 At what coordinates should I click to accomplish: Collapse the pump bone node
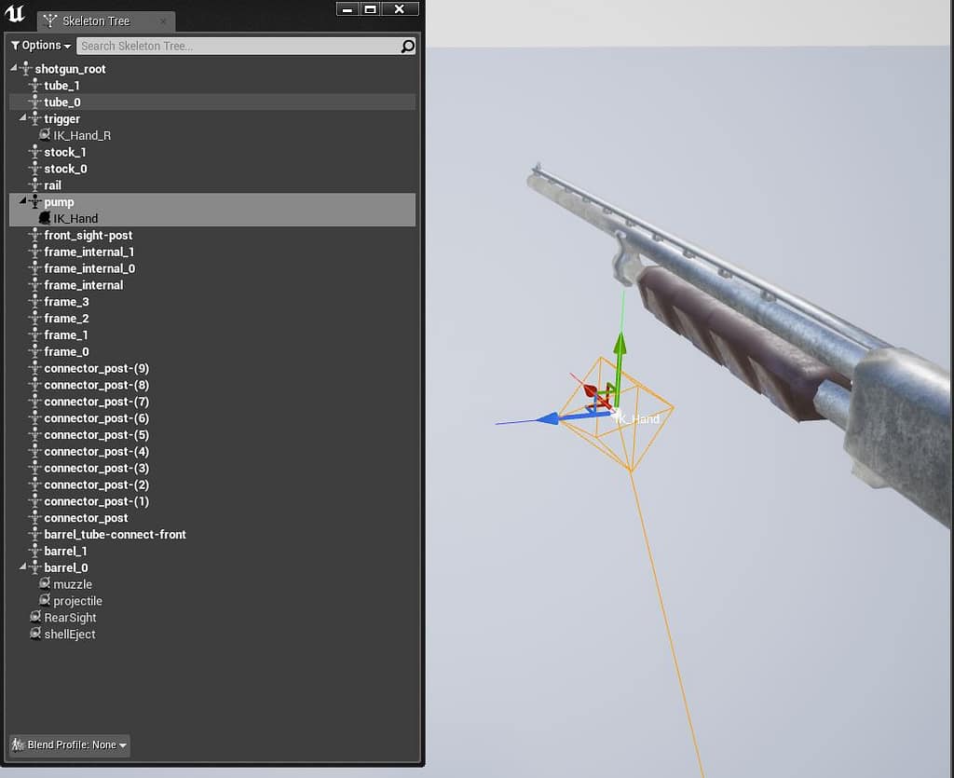[x=23, y=200]
